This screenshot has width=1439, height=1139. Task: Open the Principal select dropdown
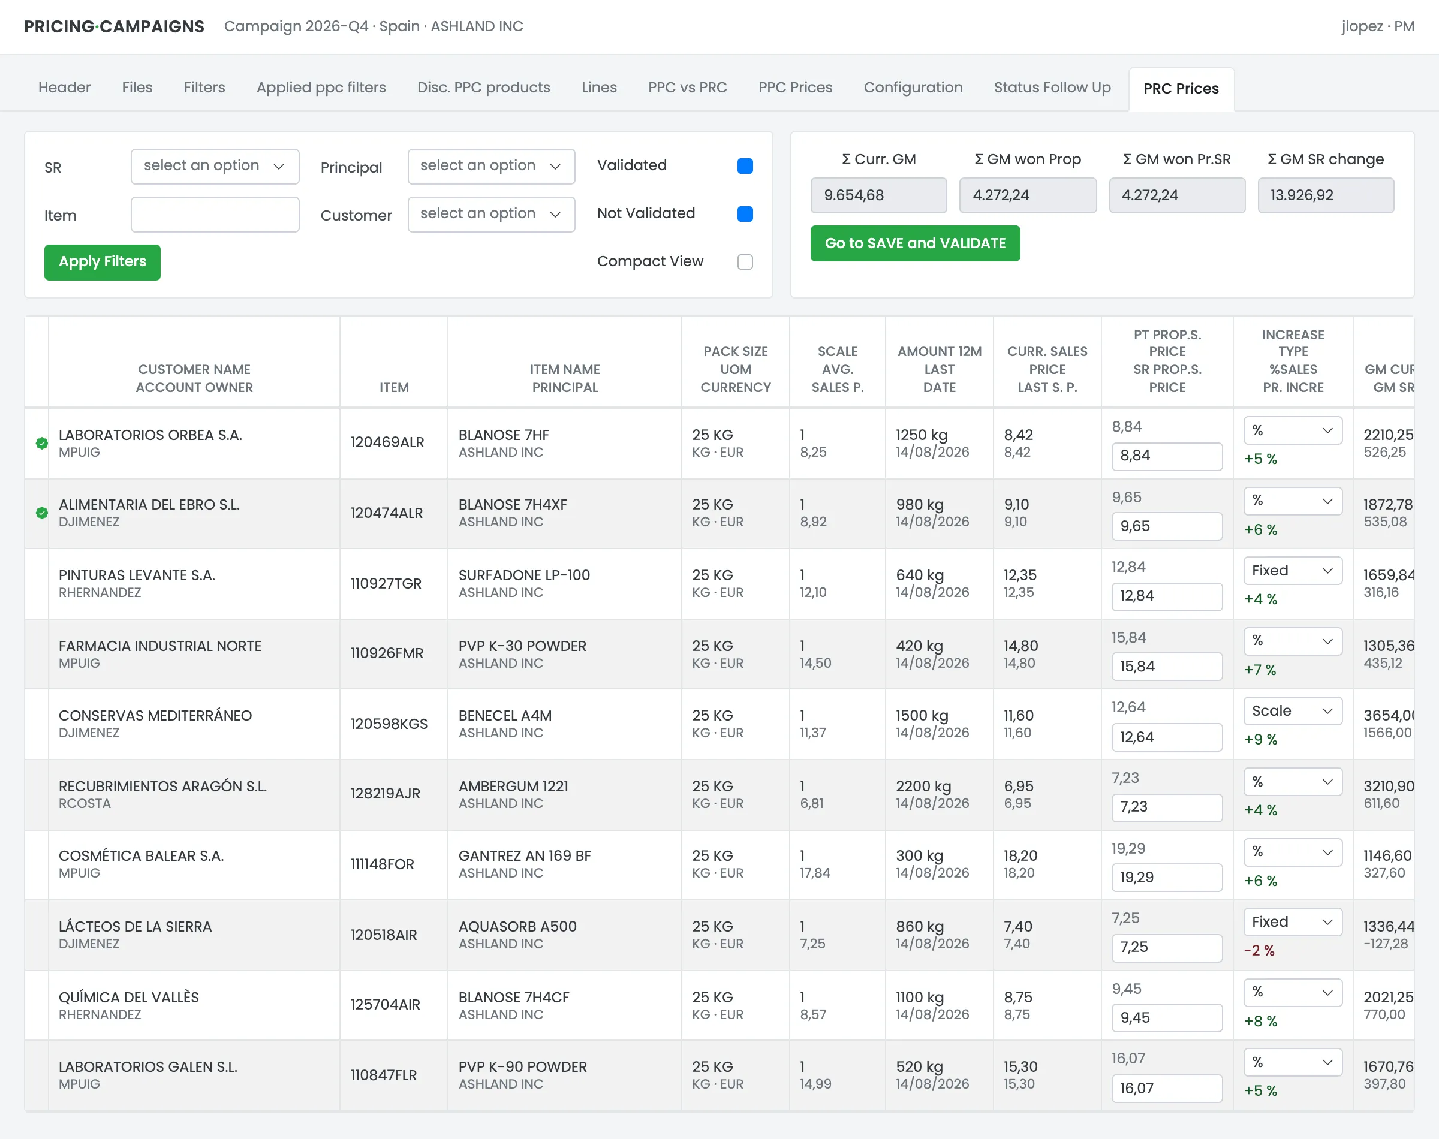(x=491, y=166)
